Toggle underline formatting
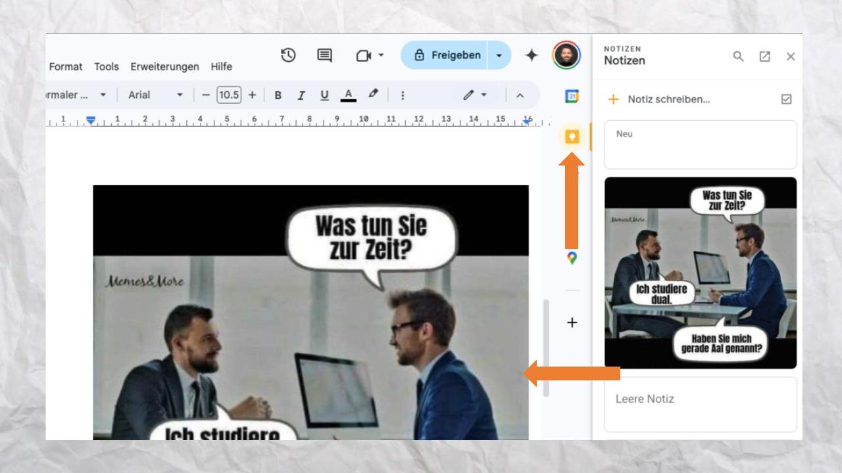The height and width of the screenshot is (473, 842). [x=324, y=95]
